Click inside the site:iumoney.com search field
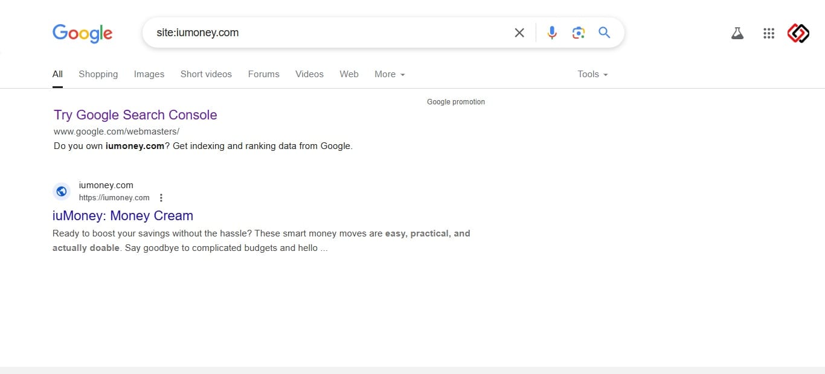The height and width of the screenshot is (374, 825). pos(326,33)
